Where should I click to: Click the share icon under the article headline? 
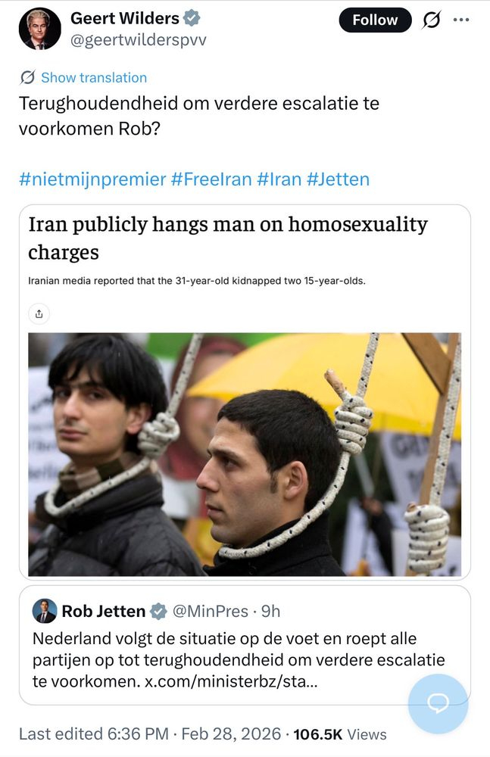pyautogui.click(x=39, y=313)
